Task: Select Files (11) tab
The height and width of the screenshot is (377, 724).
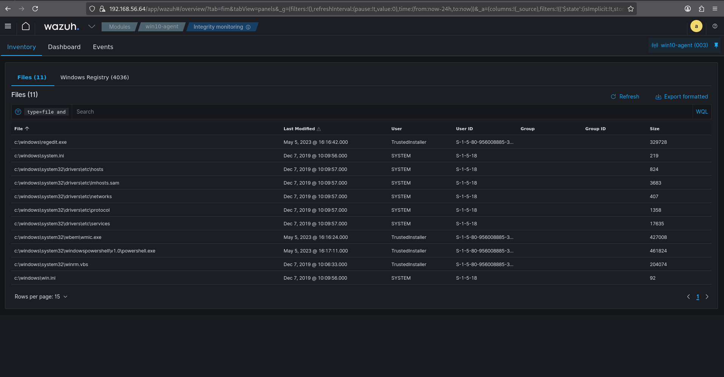Action: pyautogui.click(x=32, y=77)
